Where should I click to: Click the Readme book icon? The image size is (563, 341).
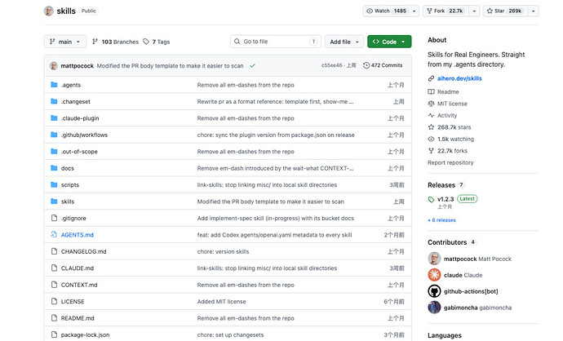[x=431, y=91]
